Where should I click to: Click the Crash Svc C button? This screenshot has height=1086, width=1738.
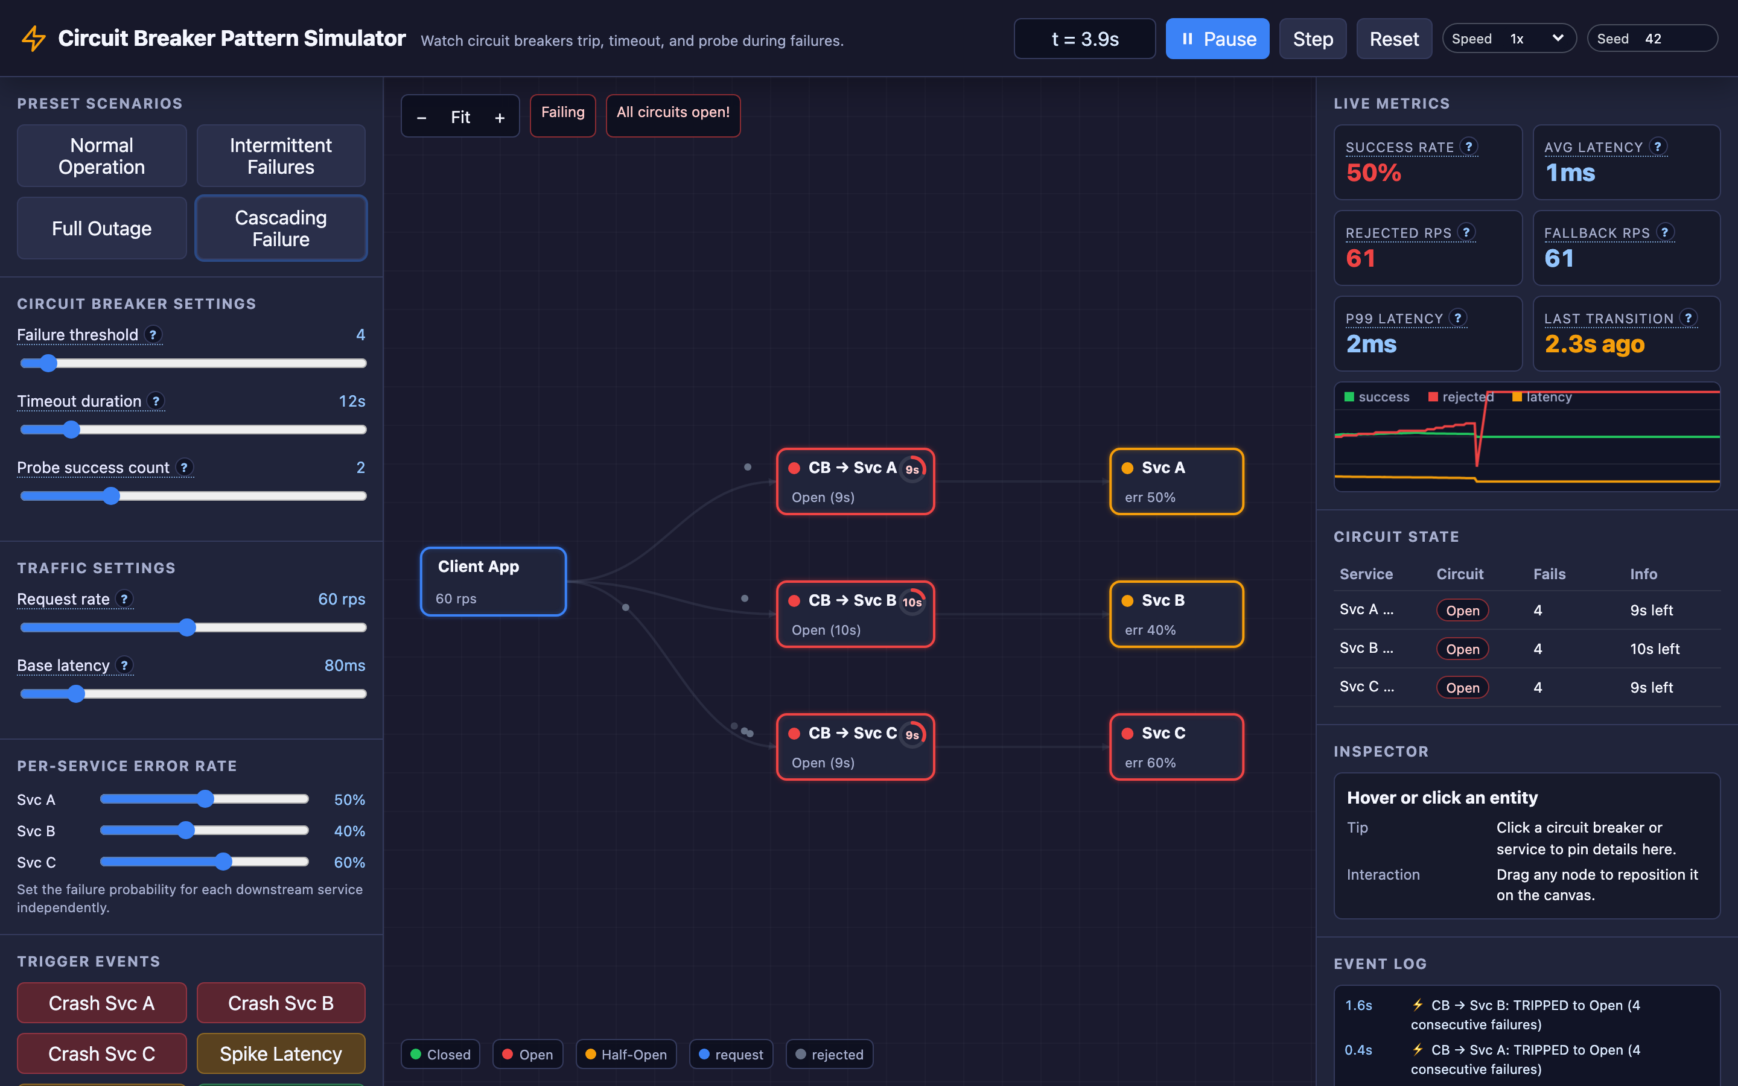coord(101,1053)
